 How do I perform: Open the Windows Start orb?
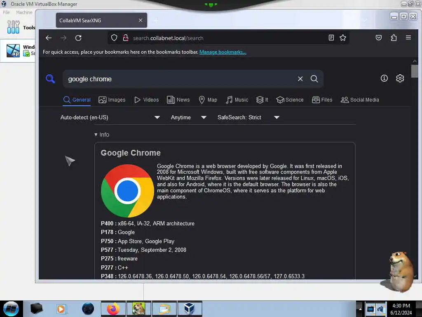click(x=11, y=309)
